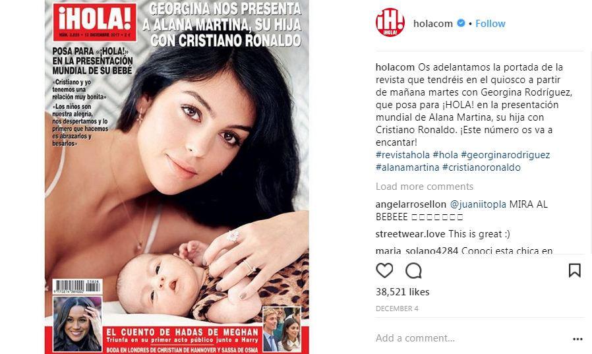Open the #georginarodriguez hashtag

click(505, 155)
